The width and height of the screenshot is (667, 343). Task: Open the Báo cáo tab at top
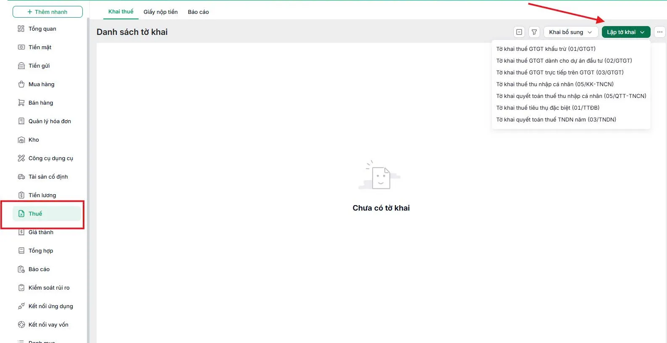click(198, 12)
